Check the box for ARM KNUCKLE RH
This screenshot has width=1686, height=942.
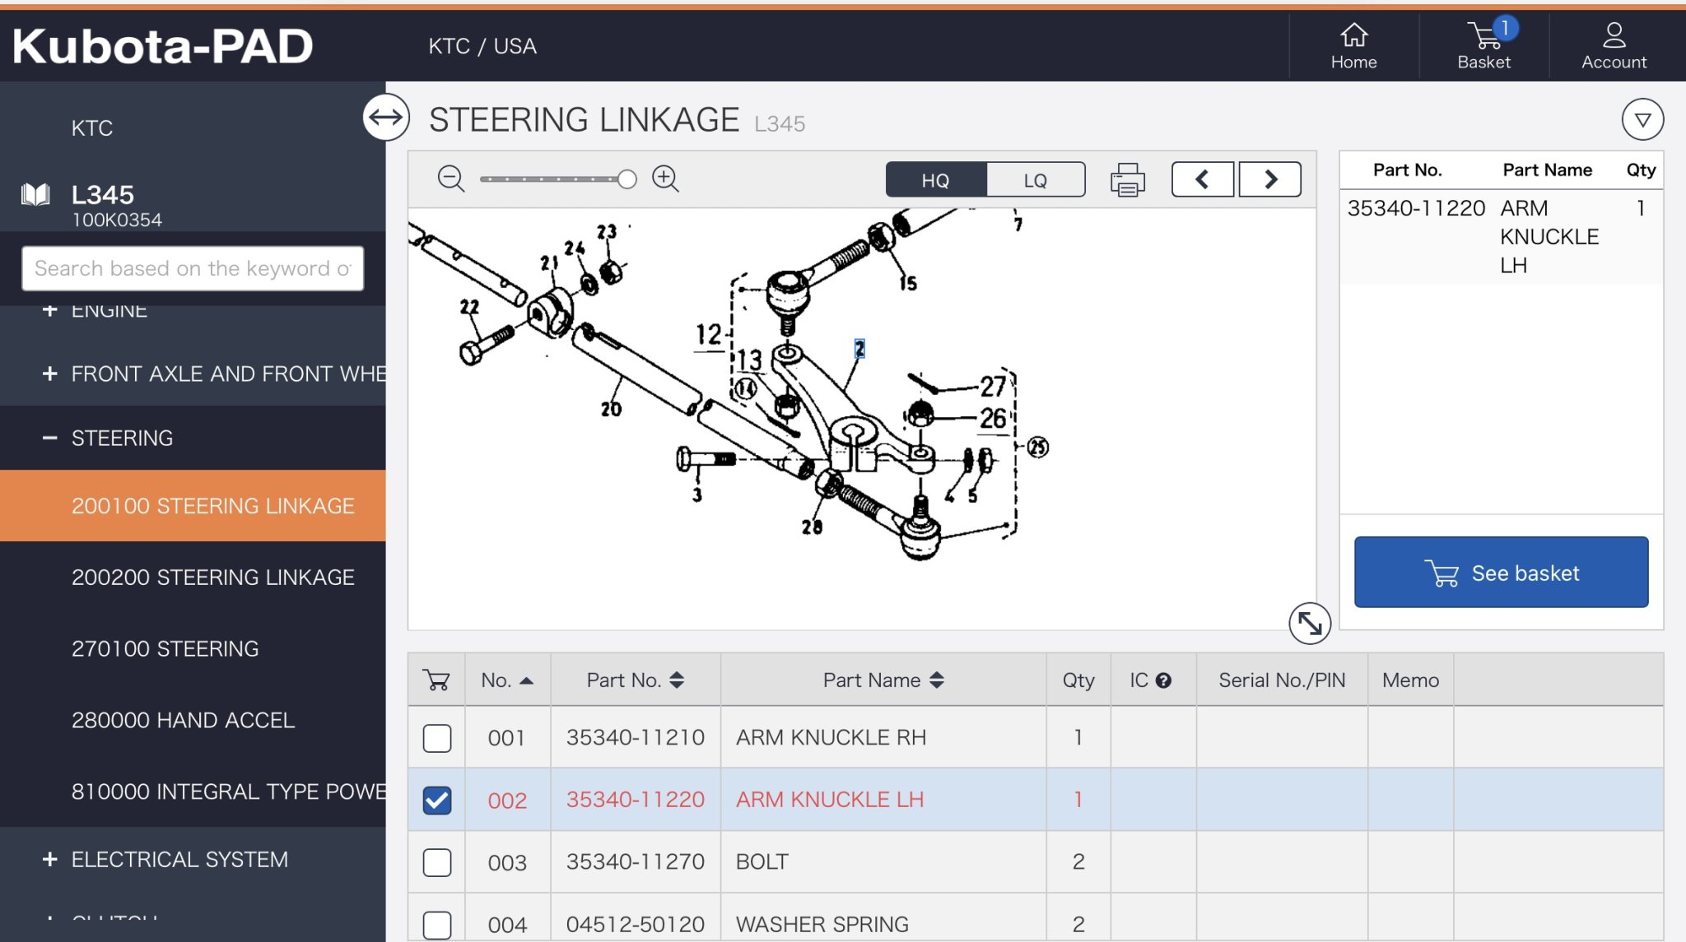(x=437, y=738)
